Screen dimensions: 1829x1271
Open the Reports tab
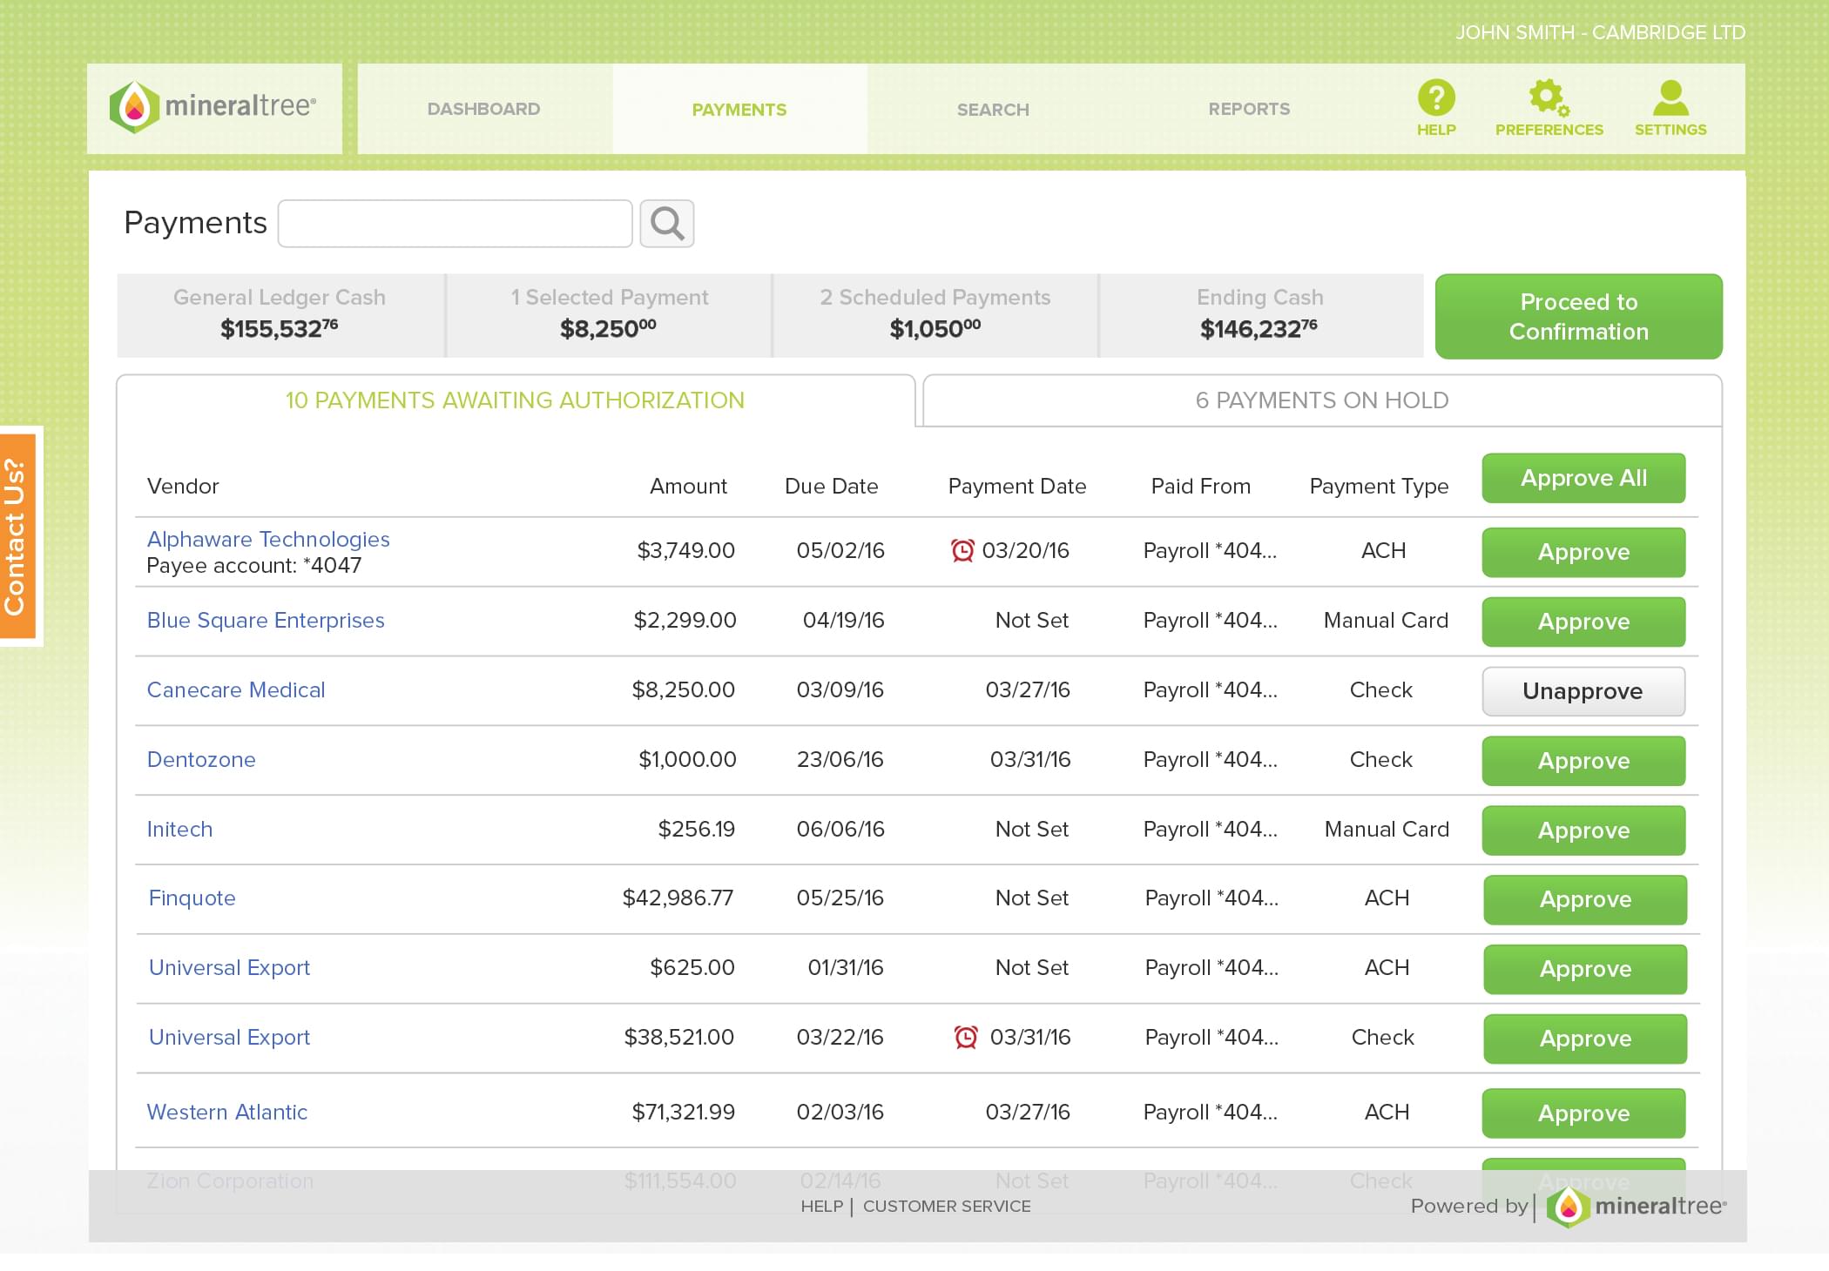[x=1249, y=109]
